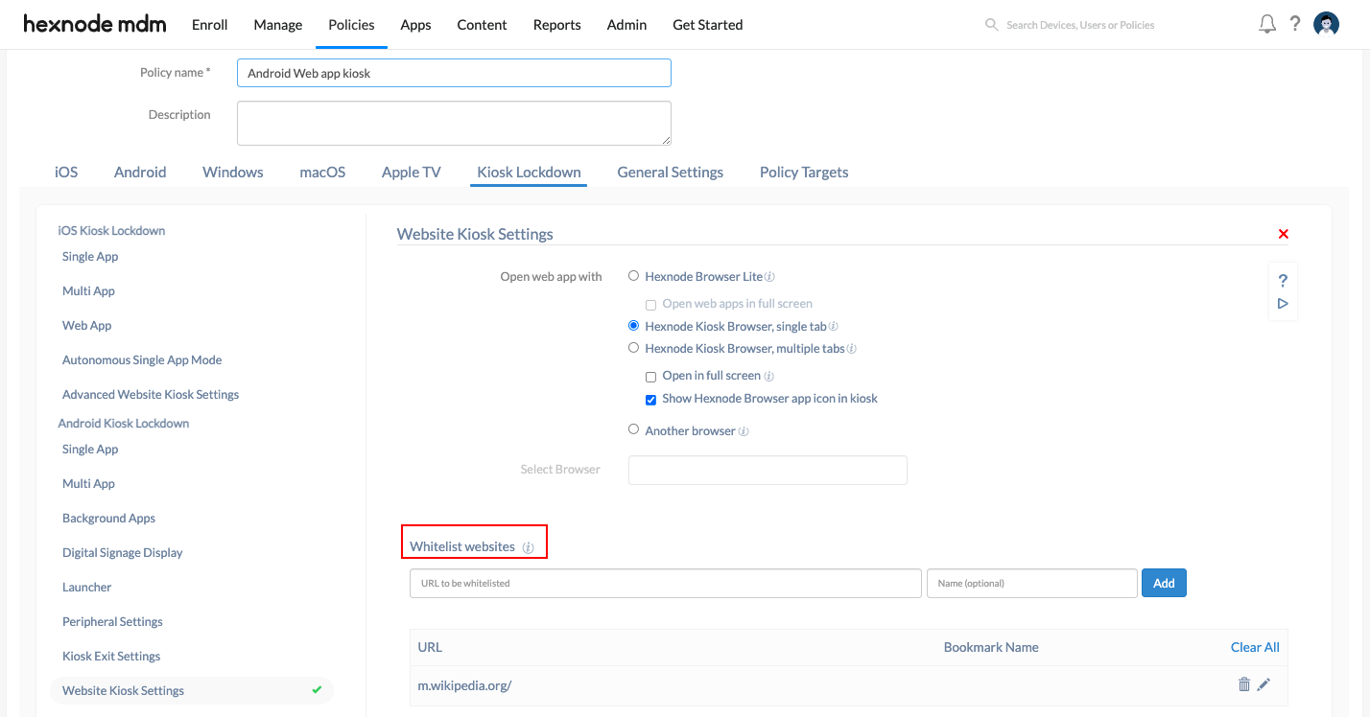Toggle Open web apps in full screen checkbox

point(650,305)
